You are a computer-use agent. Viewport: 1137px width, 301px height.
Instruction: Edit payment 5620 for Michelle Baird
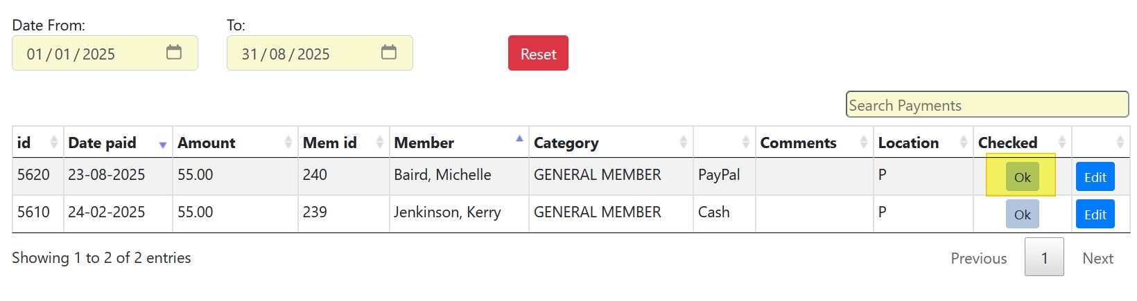(x=1095, y=177)
